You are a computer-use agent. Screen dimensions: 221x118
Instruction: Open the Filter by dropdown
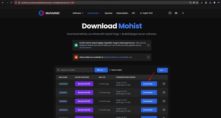tap(101, 70)
